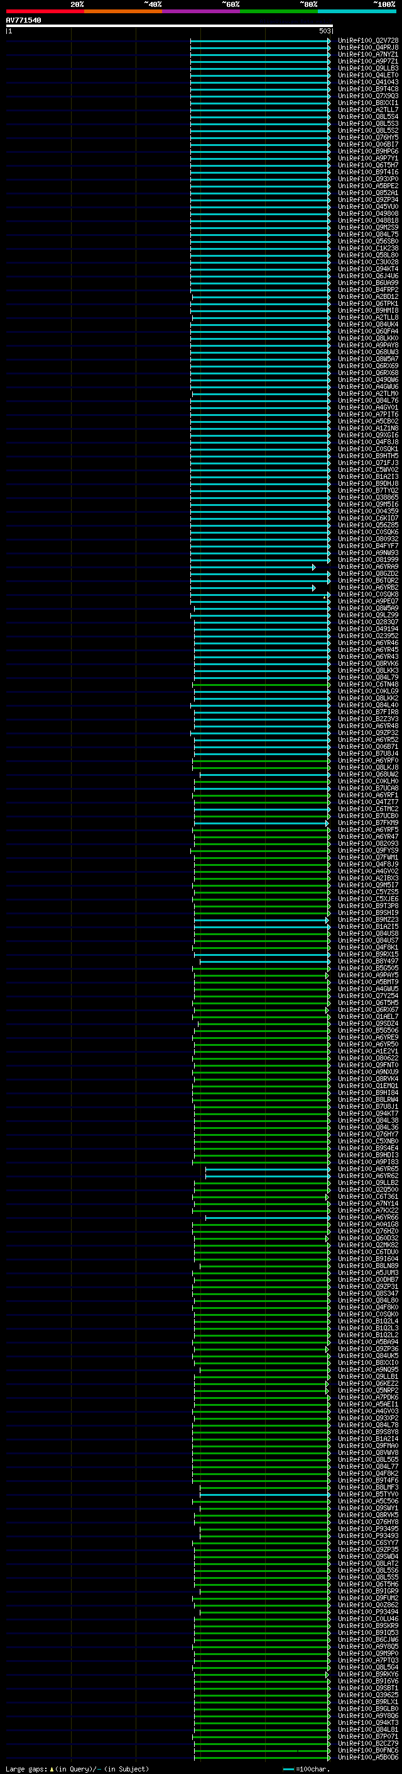Select label UniRef100_C3U028

pyautogui.click(x=367, y=262)
